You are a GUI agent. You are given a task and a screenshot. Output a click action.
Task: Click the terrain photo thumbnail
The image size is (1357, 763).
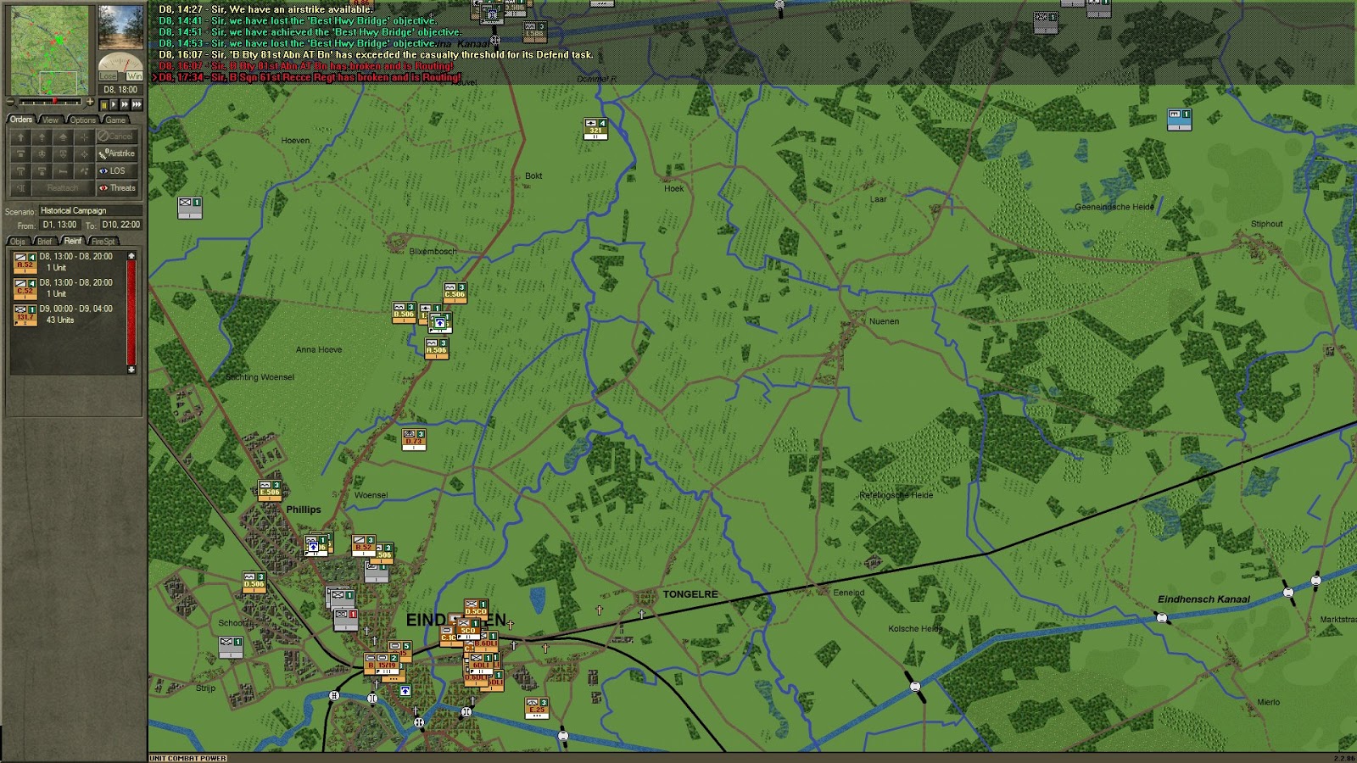[120, 28]
